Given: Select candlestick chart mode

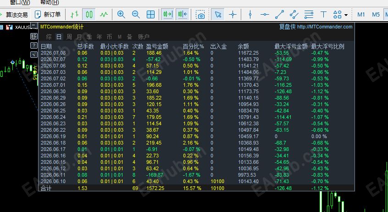Looking at the screenshot, I should [89, 15].
